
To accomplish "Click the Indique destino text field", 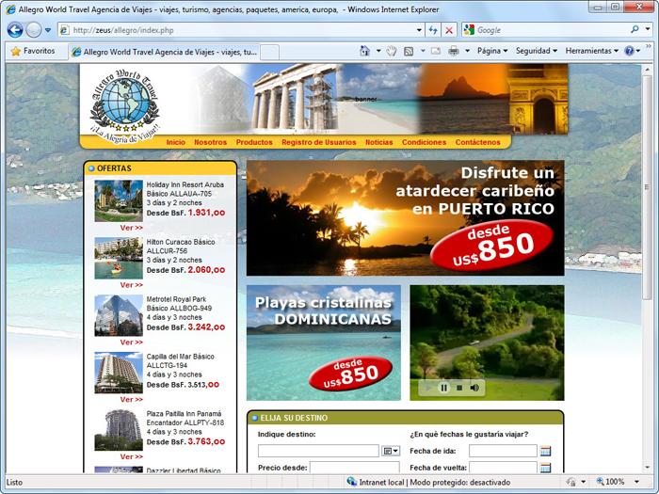I will [x=317, y=451].
